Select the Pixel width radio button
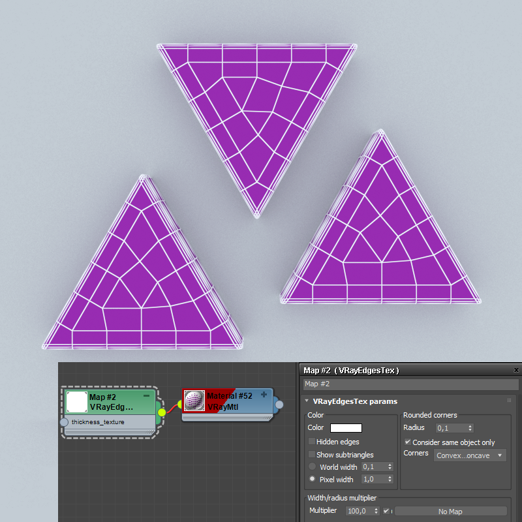Viewport: 522px width, 522px height. [x=312, y=479]
